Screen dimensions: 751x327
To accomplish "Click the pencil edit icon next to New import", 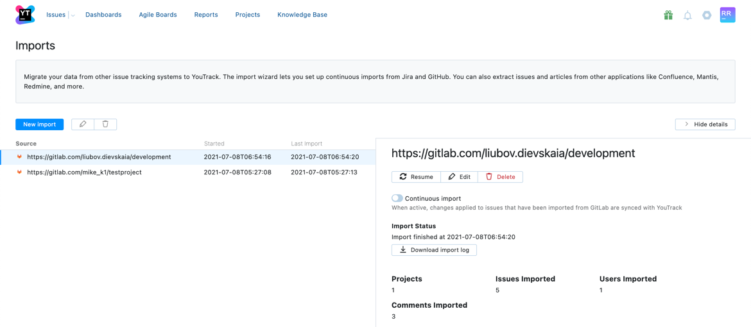I will click(x=83, y=124).
